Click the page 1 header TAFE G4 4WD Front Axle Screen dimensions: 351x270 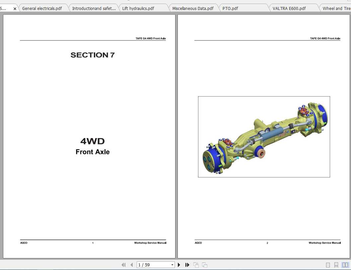click(x=151, y=38)
